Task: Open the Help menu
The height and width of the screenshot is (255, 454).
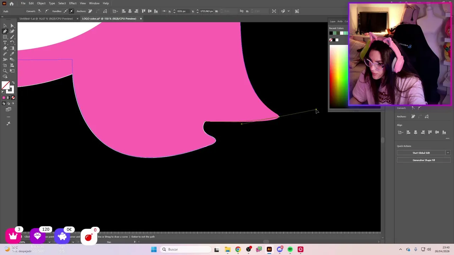Action: [106, 3]
